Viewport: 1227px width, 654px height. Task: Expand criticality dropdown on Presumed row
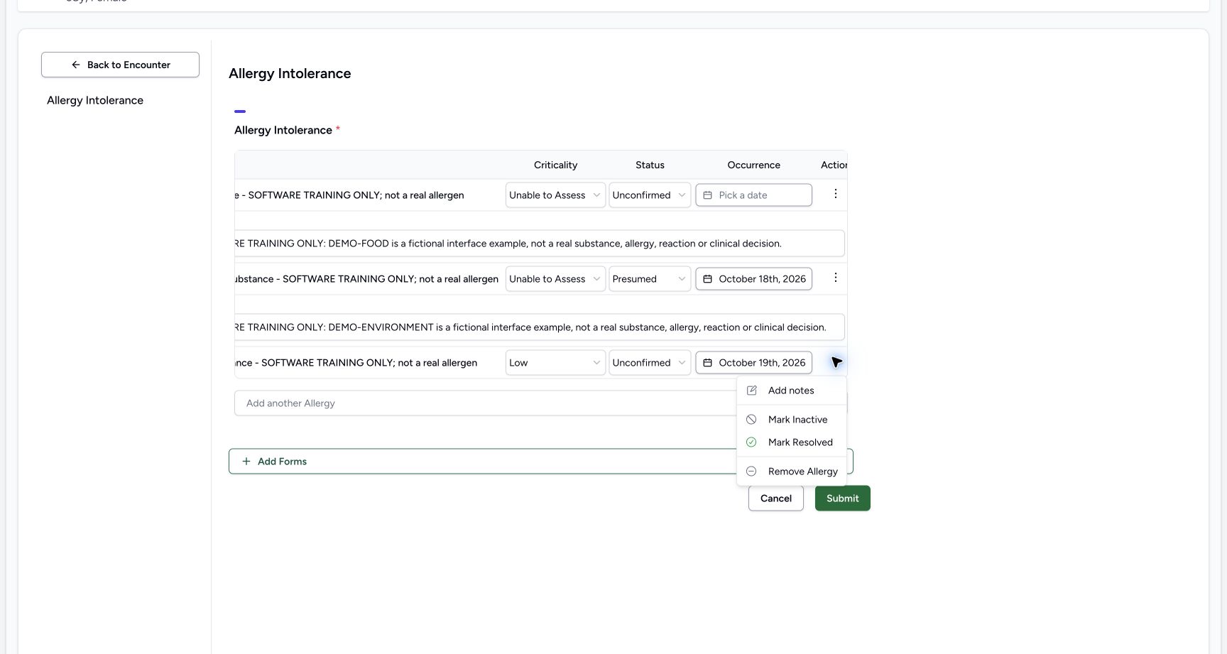pyautogui.click(x=555, y=279)
